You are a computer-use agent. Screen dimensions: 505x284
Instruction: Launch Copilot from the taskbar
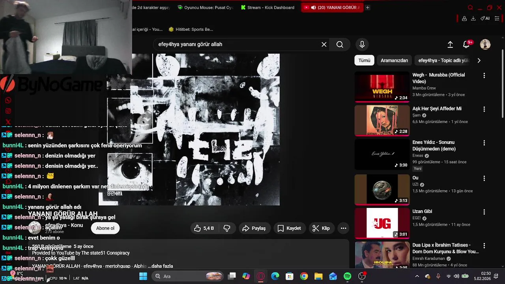click(246, 277)
